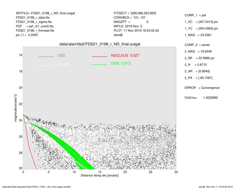235x188 pixels.
Task: Select the pix (") = 0.2000 value
Action: (27, 35)
